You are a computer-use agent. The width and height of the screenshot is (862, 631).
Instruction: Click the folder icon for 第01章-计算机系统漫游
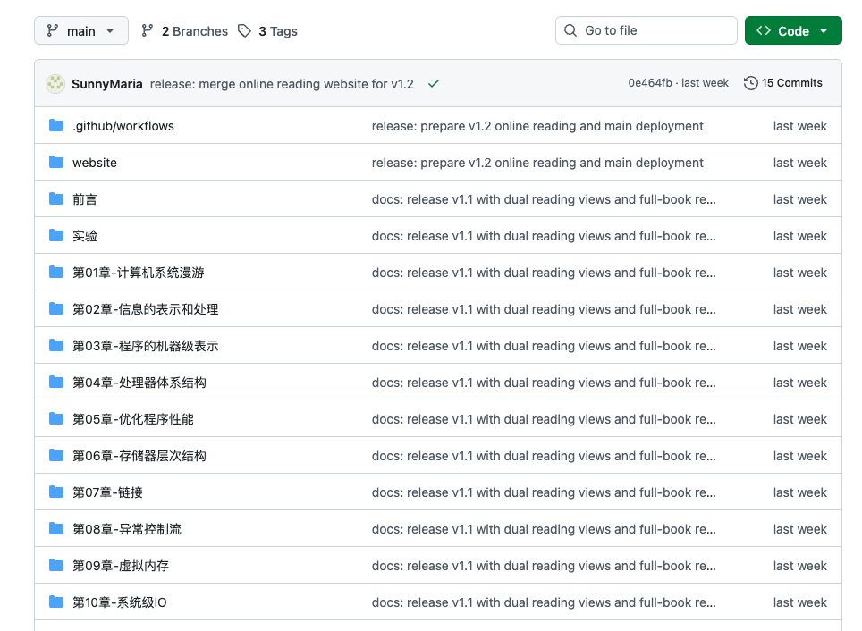pos(56,272)
